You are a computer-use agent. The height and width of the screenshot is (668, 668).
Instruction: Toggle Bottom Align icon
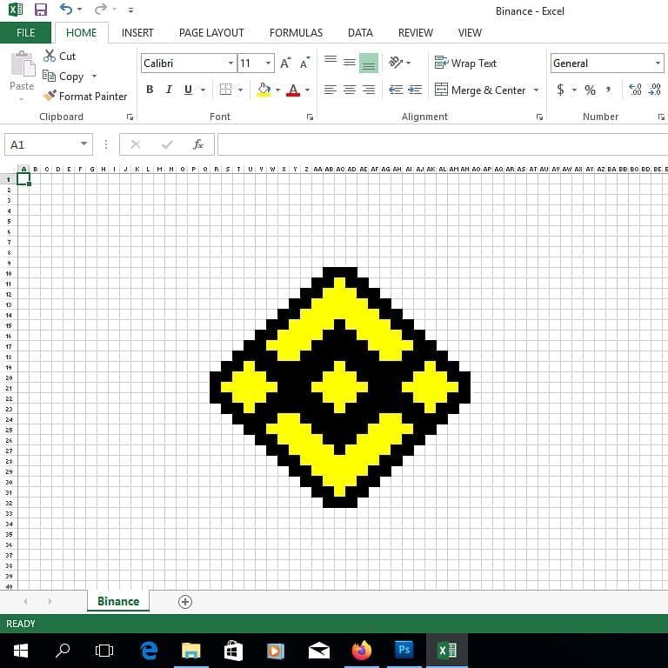(x=369, y=63)
